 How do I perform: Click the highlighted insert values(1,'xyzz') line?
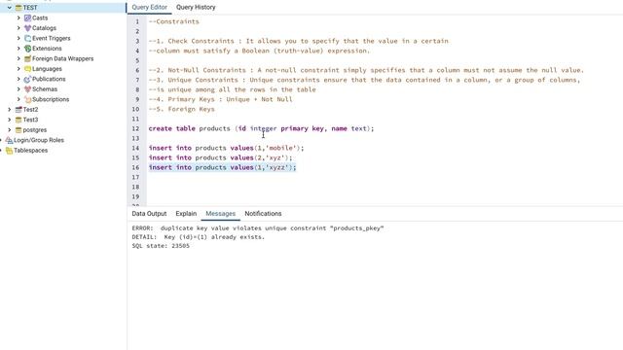(222, 167)
